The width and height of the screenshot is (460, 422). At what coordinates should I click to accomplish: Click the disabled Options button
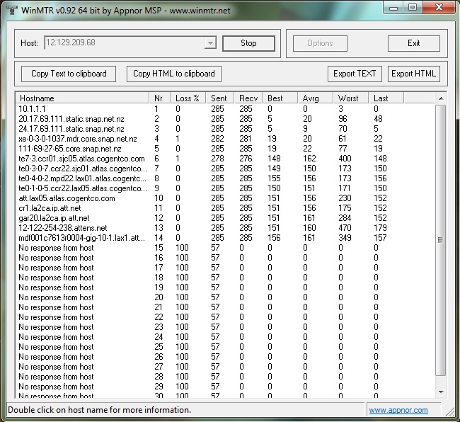click(320, 43)
